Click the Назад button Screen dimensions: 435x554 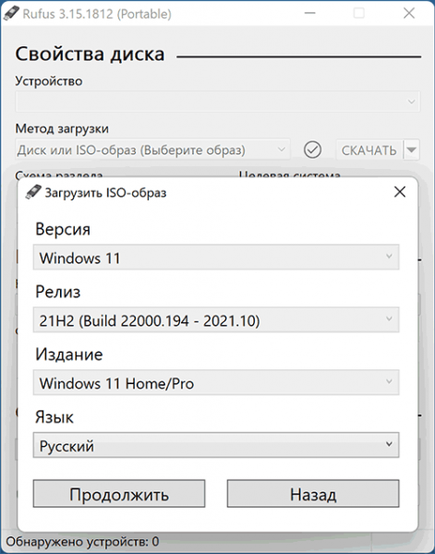[x=313, y=494]
